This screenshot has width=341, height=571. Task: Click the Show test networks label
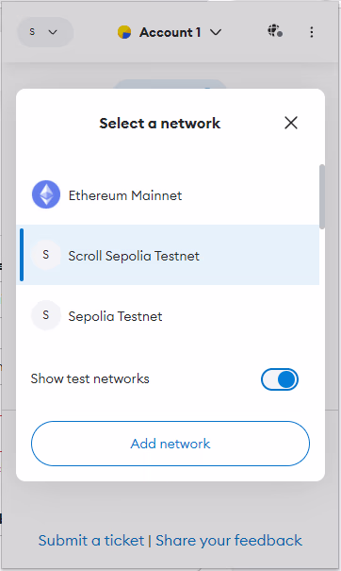89,378
